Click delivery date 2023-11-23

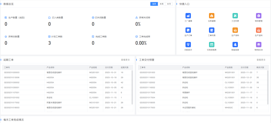[246, 73]
